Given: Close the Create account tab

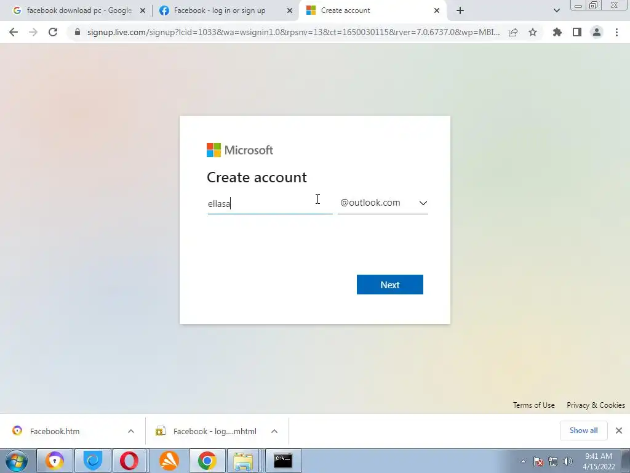Looking at the screenshot, I should [x=437, y=10].
